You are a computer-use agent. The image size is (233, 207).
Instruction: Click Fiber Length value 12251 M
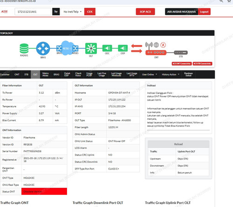pyautogui.click(x=113, y=127)
